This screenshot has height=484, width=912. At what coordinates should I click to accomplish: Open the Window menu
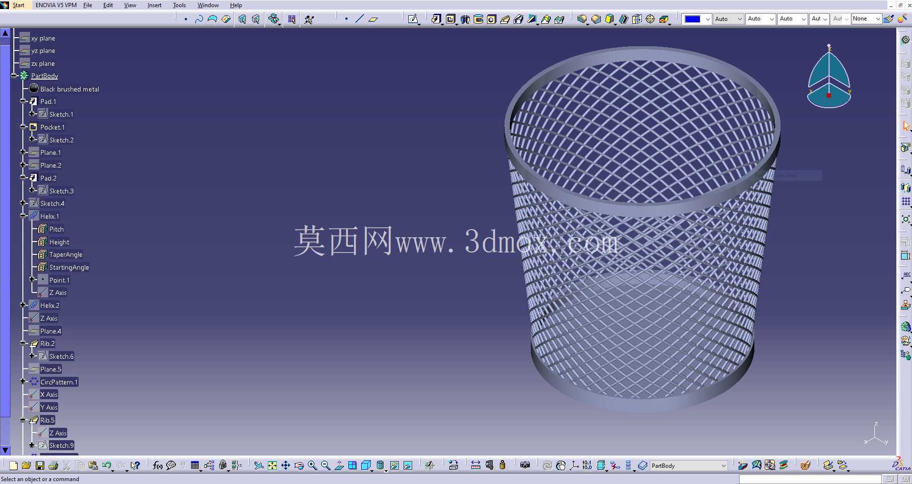[x=208, y=5]
